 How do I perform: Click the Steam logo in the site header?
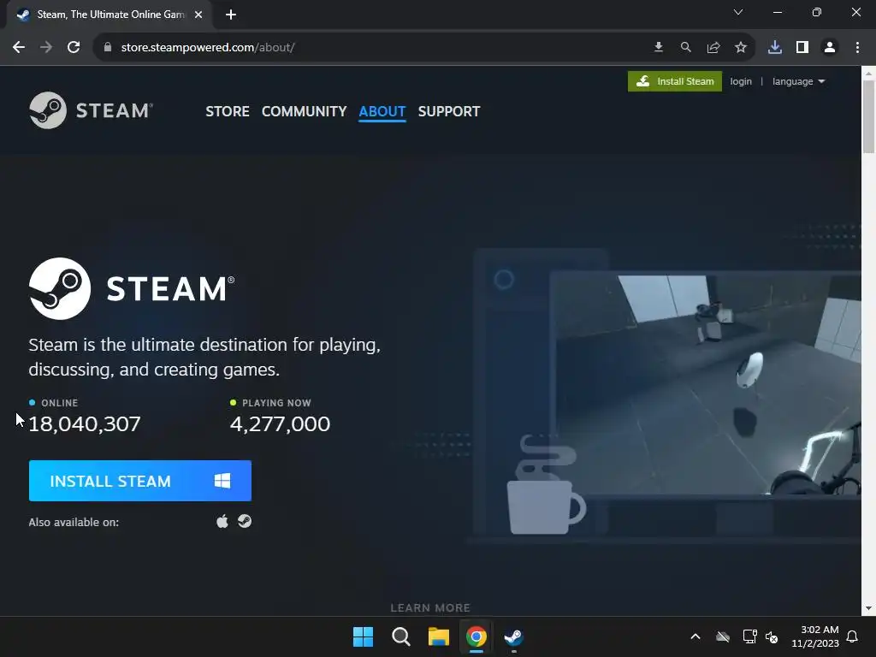tap(91, 110)
